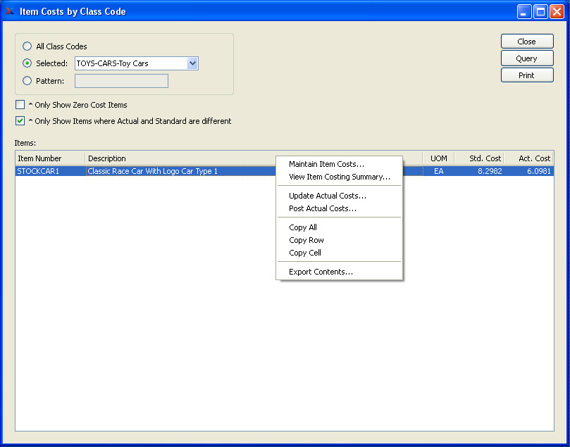
Task: Select the STOCKCAR1 item number cell
Action: pos(50,171)
